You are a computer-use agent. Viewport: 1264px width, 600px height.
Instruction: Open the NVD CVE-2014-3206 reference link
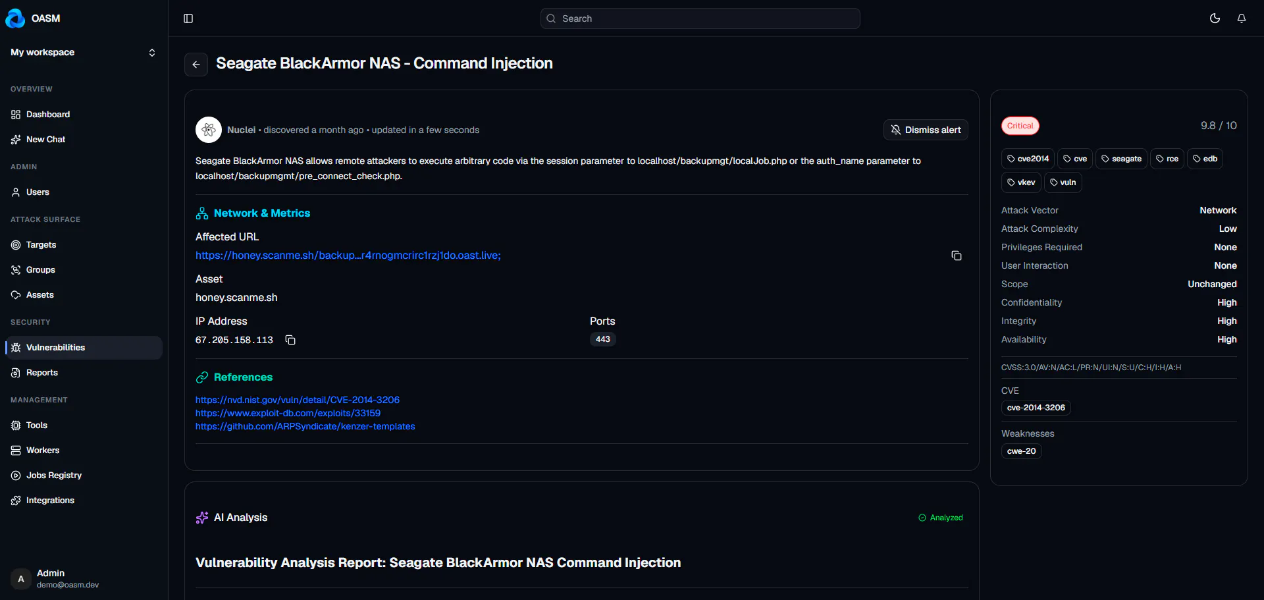tap(298, 400)
